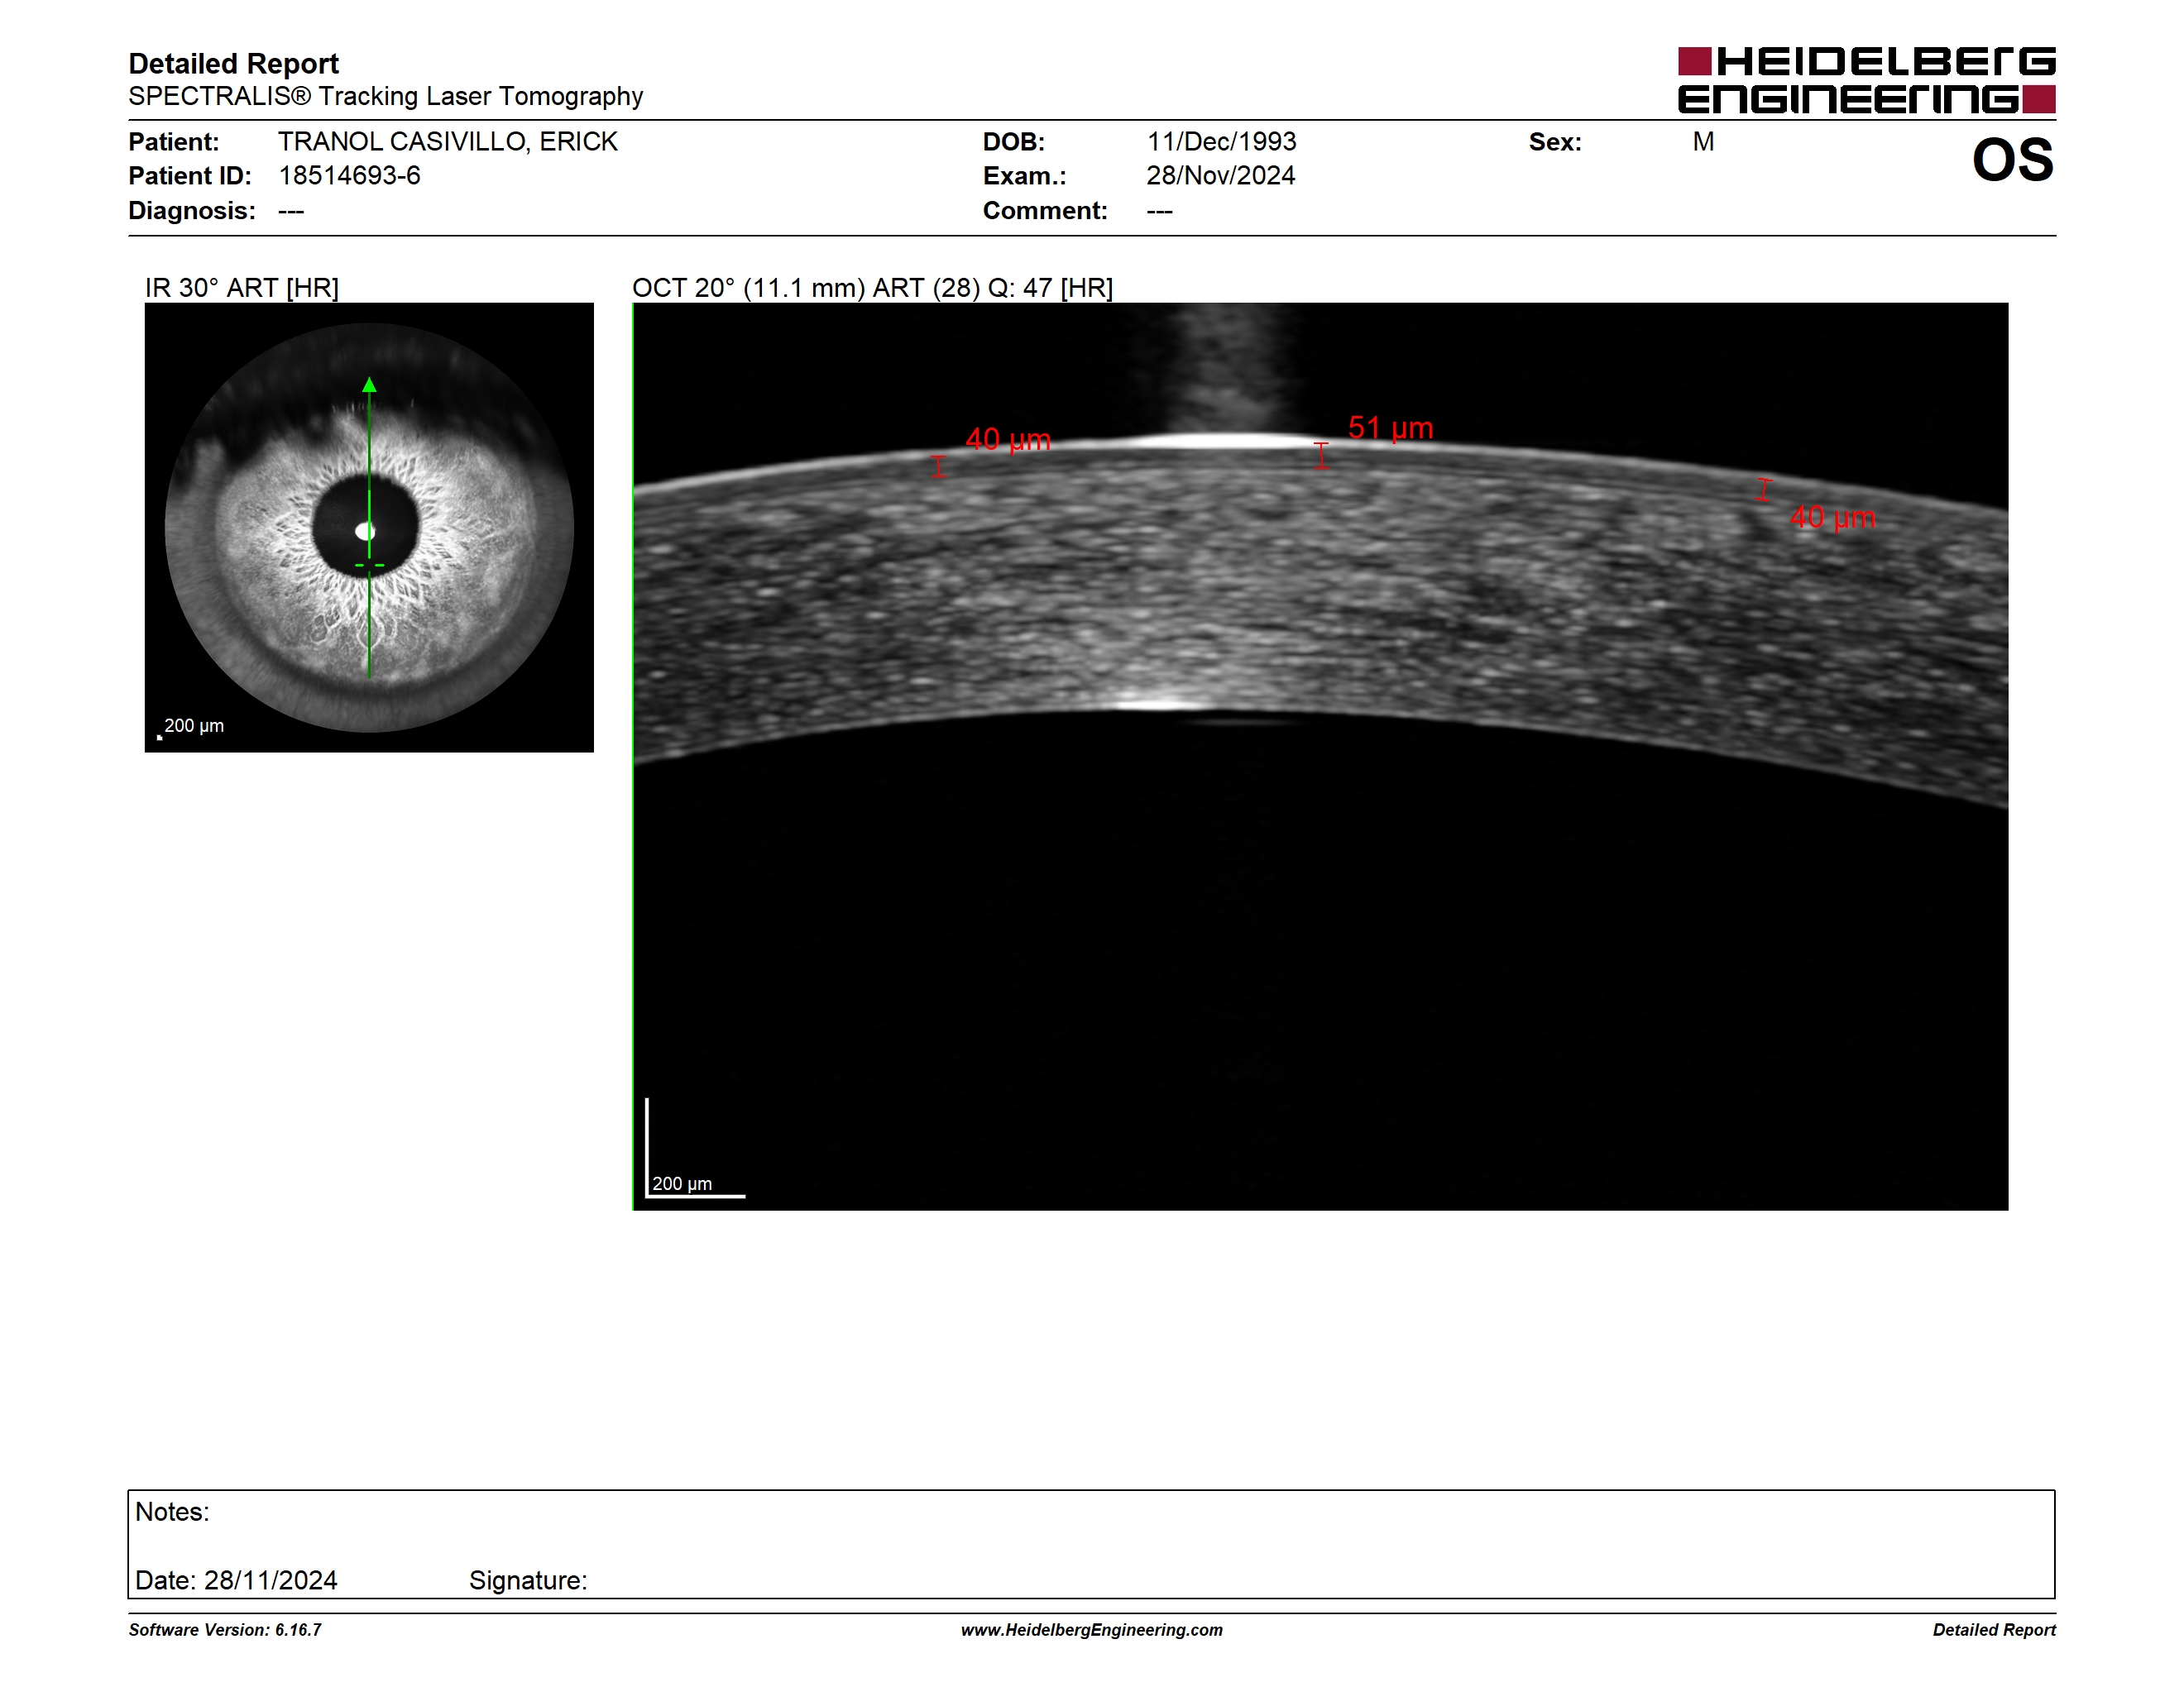Click the SPECTRALIS Tracking Laser Tomography subtitle

[385, 97]
